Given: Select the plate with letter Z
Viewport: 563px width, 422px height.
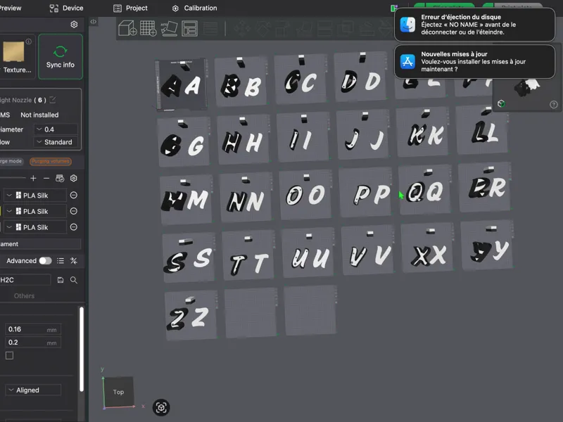Looking at the screenshot, I should coord(190,316).
